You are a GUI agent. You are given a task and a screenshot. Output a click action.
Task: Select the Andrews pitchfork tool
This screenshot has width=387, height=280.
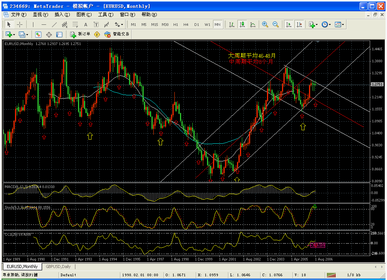[106, 24]
